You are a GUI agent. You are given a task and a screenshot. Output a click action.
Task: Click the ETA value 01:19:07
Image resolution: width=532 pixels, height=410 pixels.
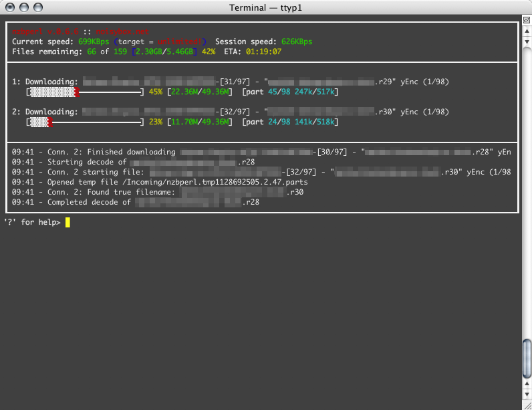(x=264, y=52)
